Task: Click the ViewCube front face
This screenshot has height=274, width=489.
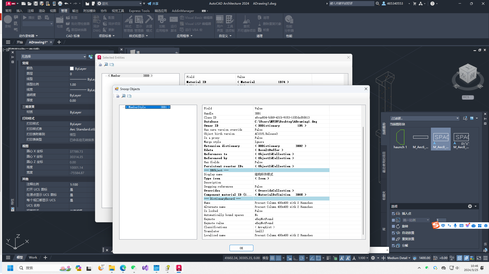Action: (472, 76)
